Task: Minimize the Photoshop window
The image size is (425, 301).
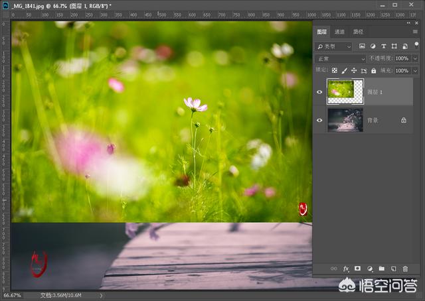Action: pyautogui.click(x=382, y=5)
